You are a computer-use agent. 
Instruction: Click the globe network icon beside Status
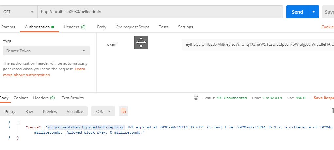196,98
